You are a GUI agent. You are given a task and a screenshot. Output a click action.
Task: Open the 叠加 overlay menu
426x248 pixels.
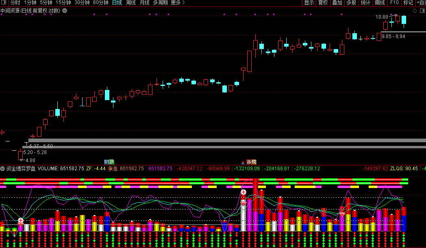337,3
